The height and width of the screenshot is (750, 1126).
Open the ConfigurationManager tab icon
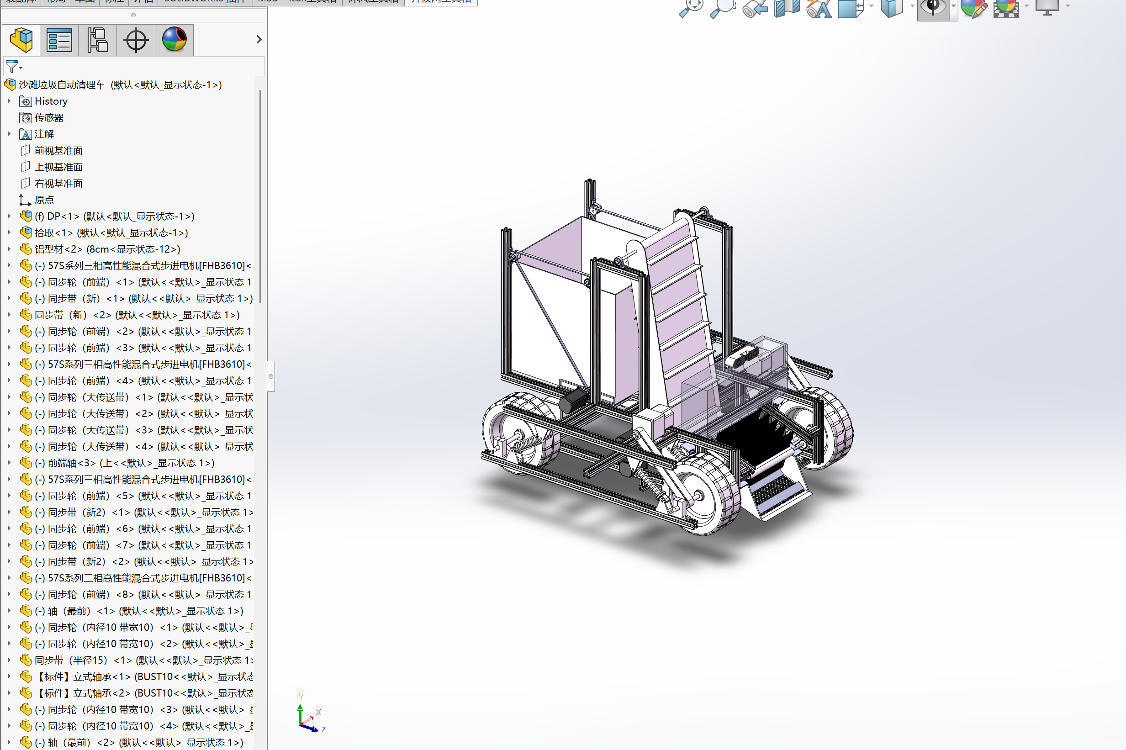click(98, 40)
